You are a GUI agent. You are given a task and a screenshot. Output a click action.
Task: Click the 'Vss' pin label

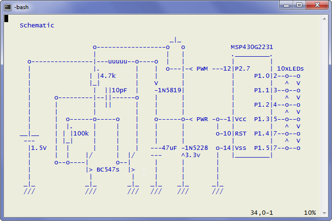tap(241, 148)
